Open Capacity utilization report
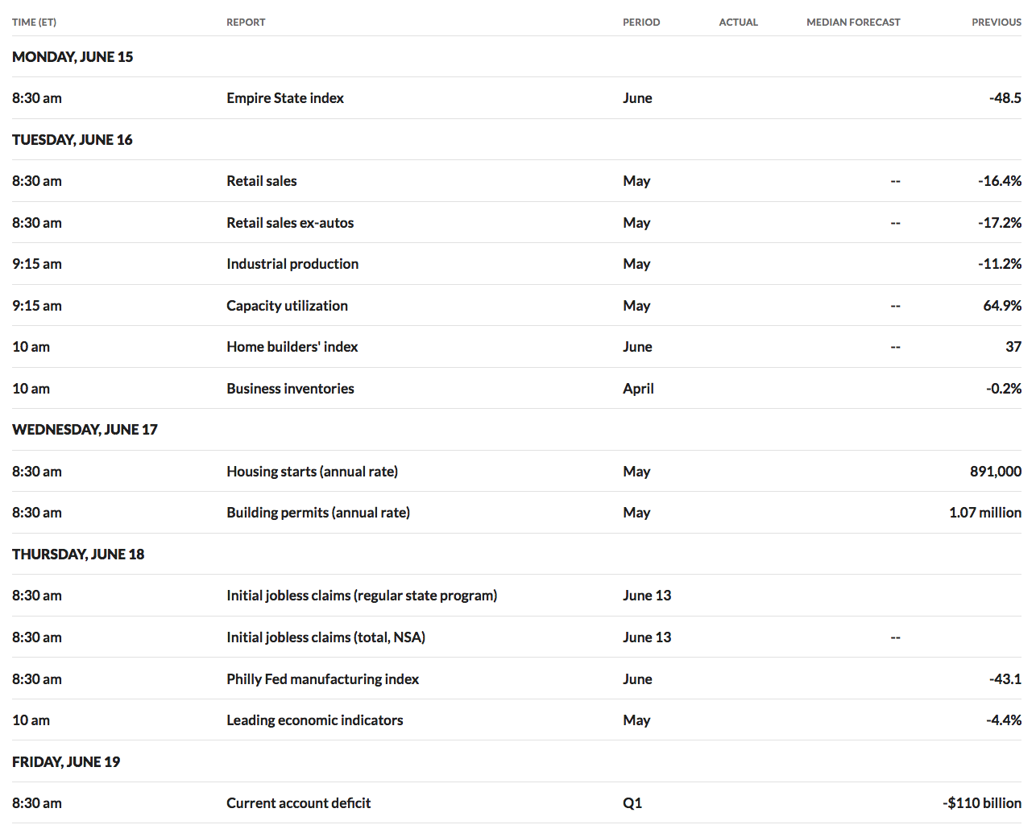1036x829 pixels. pyautogui.click(x=287, y=306)
